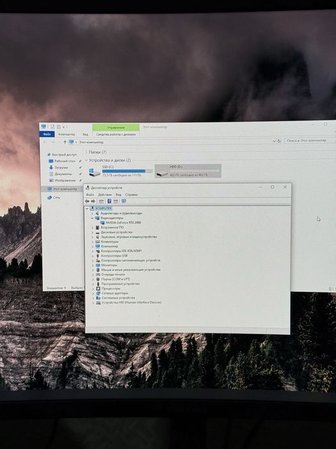Select Документы in Explorer sidebar

pyautogui.click(x=63, y=174)
